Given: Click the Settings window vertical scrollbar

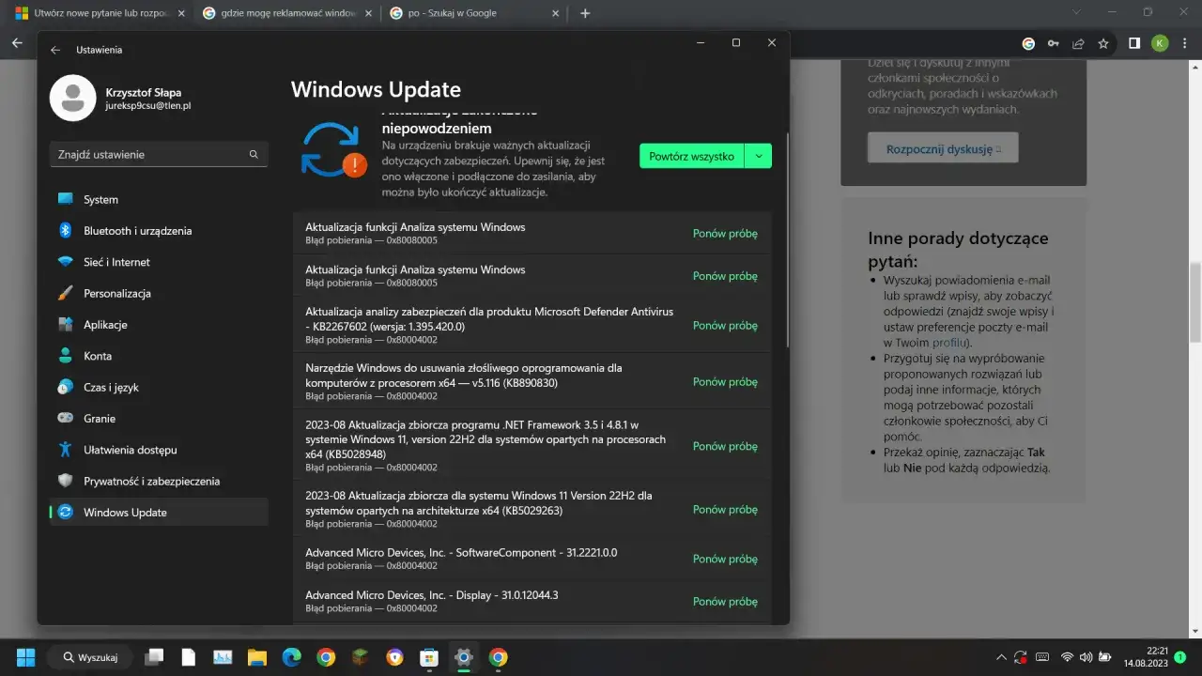Looking at the screenshot, I should (787, 239).
